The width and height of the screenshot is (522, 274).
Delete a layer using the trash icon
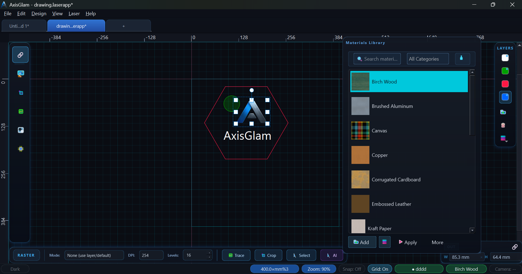[503, 125]
